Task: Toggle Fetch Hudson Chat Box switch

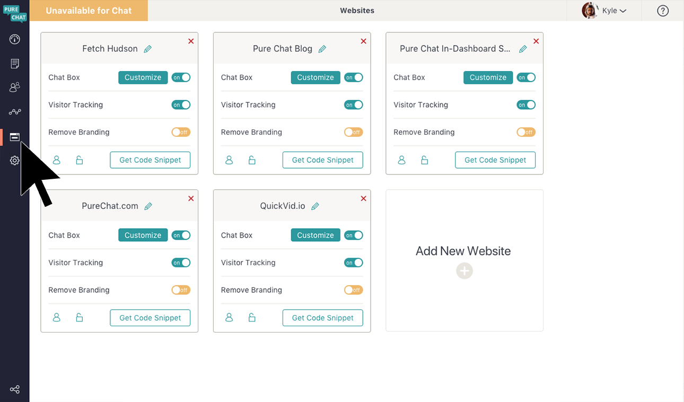Action: [181, 77]
